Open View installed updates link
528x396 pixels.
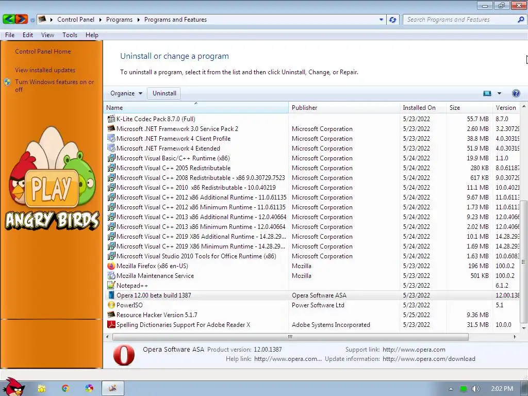tap(45, 70)
